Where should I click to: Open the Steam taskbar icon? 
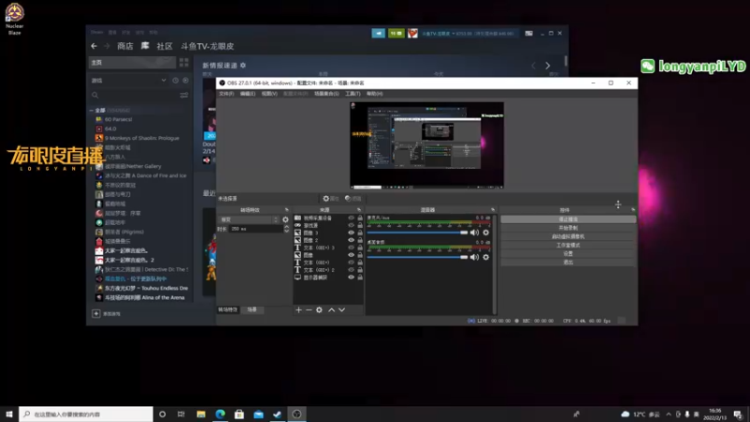pyautogui.click(x=277, y=414)
